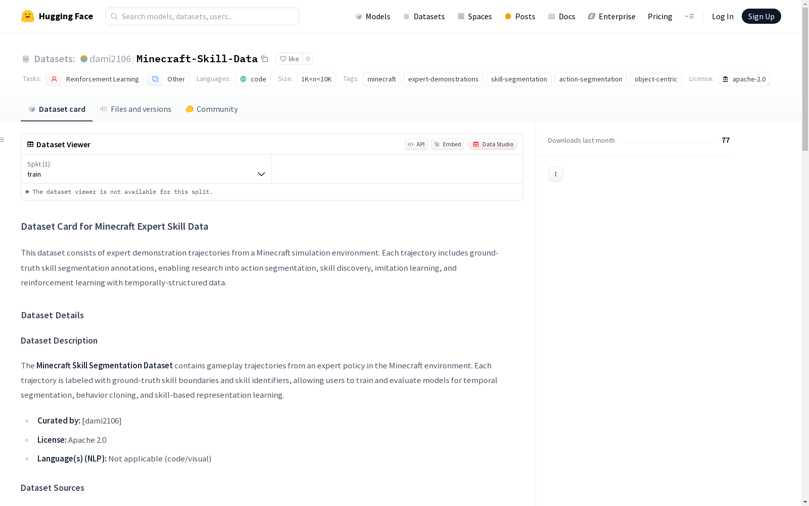Open Docs from the top navigation
The height and width of the screenshot is (506, 809).
coord(561,16)
